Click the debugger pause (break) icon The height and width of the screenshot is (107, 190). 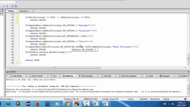4,6
